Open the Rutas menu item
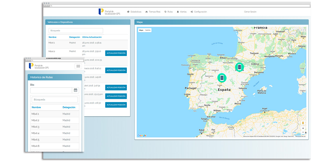 coord(168,12)
